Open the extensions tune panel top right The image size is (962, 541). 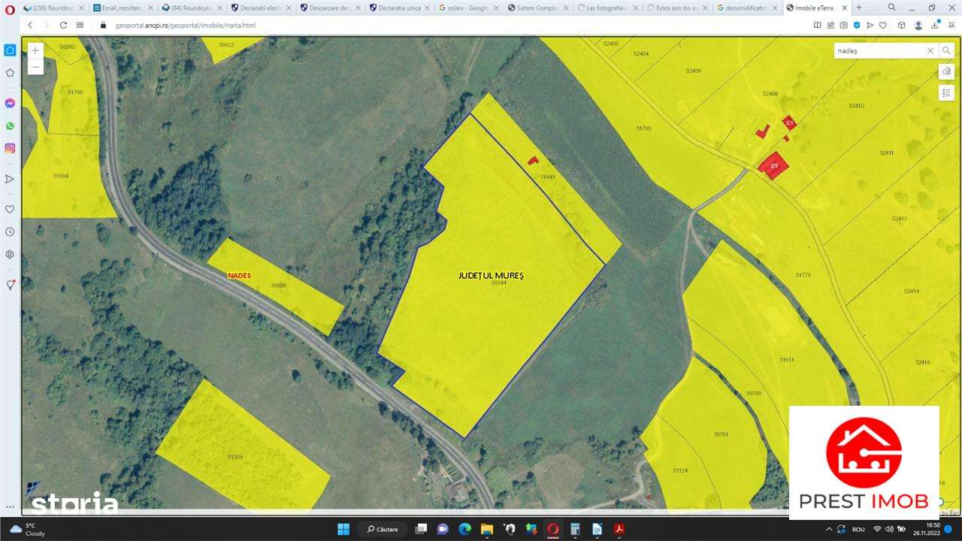click(951, 25)
